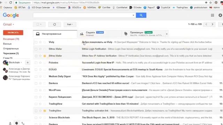Mark Bittrex IP Verification importance marker
The width and height of the screenshot is (223, 125).
pyautogui.click(x=45, y=56)
